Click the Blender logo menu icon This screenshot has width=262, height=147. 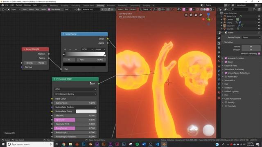(x=3, y=5)
